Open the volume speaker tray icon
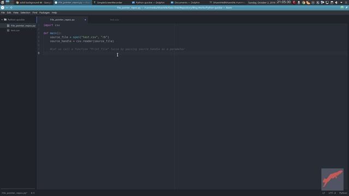Screen dimensions: 349x196 click(x=336, y=3)
